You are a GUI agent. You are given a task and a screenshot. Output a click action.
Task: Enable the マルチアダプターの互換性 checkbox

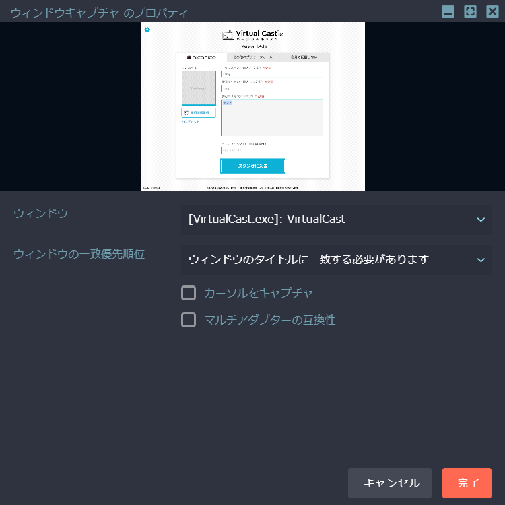coord(189,320)
